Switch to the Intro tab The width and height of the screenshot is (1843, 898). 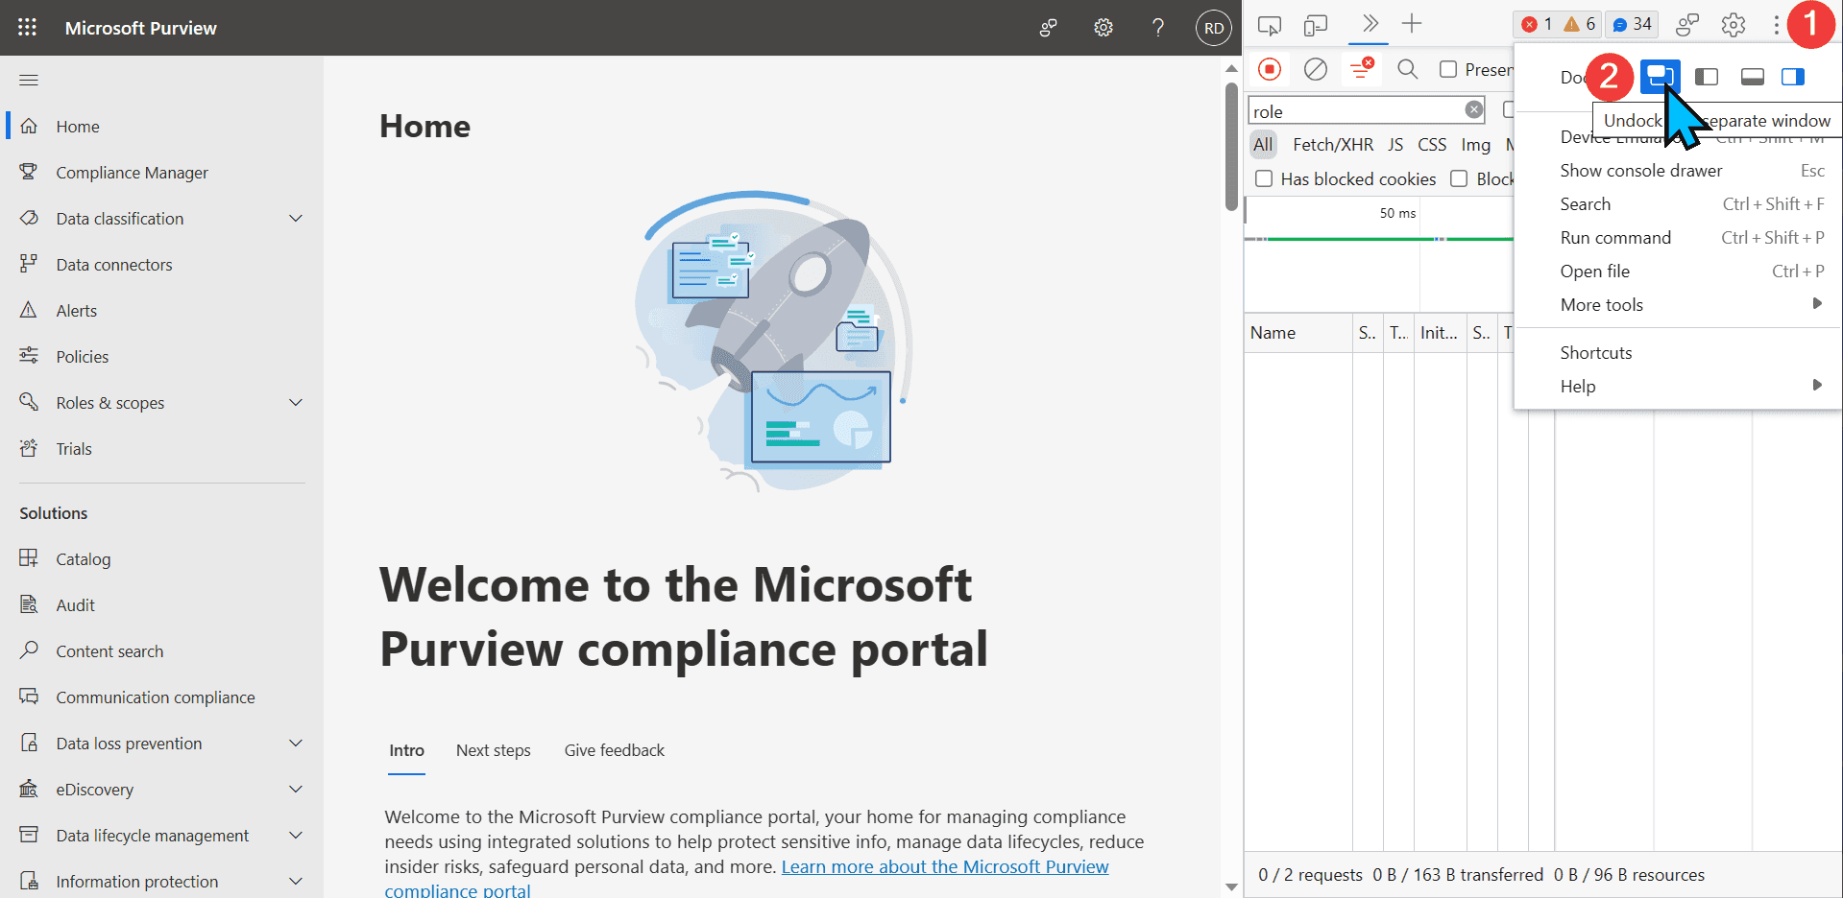tap(406, 750)
